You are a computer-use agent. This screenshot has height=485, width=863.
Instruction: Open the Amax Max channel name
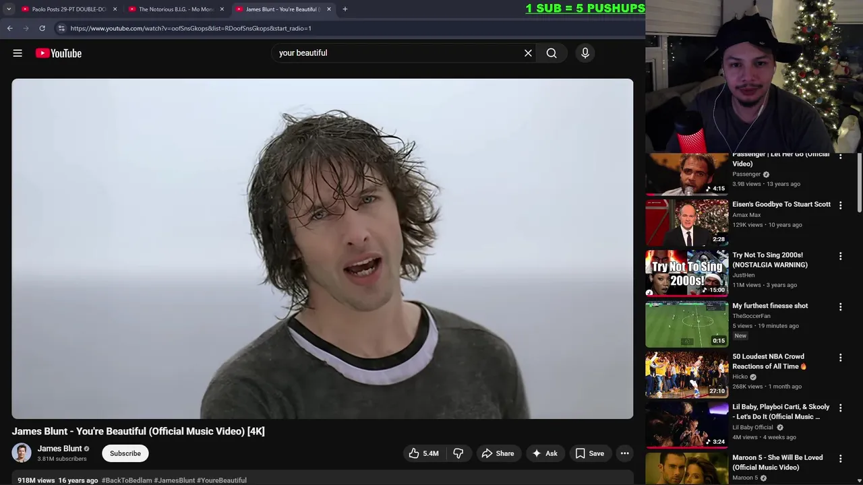pos(746,215)
